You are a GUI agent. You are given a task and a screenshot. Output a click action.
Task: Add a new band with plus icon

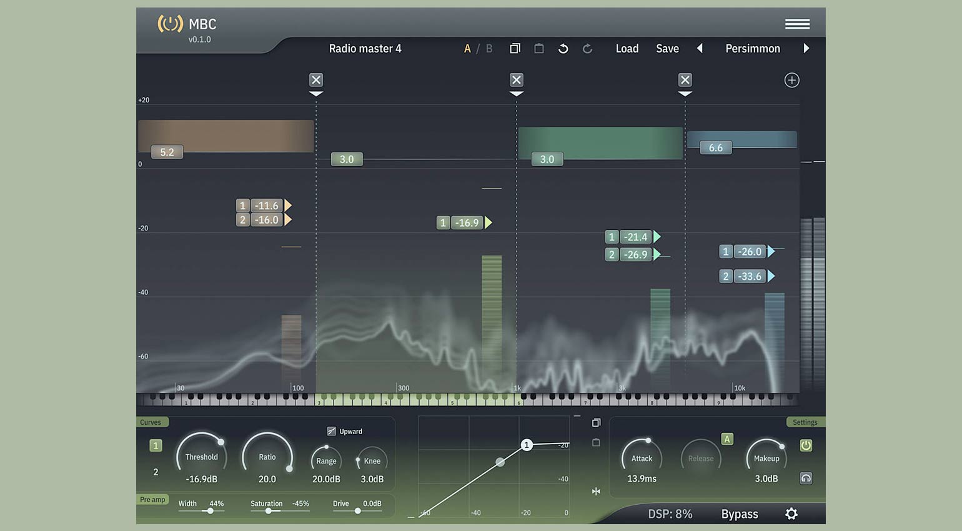click(x=791, y=80)
